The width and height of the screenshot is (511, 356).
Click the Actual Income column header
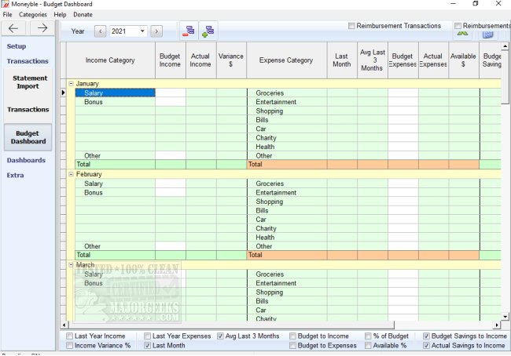[200, 60]
